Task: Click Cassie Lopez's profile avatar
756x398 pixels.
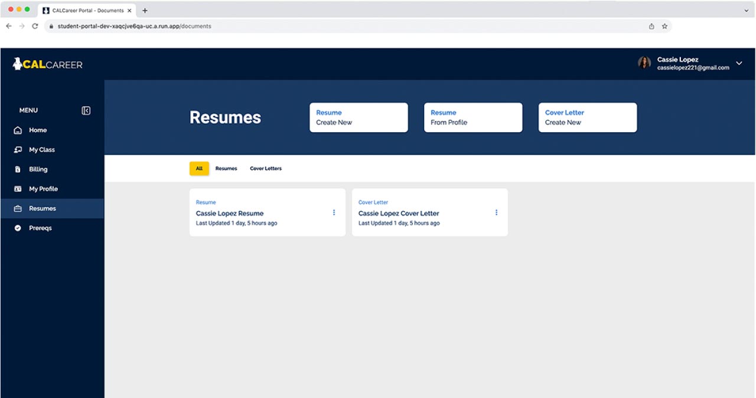Action: click(x=646, y=63)
